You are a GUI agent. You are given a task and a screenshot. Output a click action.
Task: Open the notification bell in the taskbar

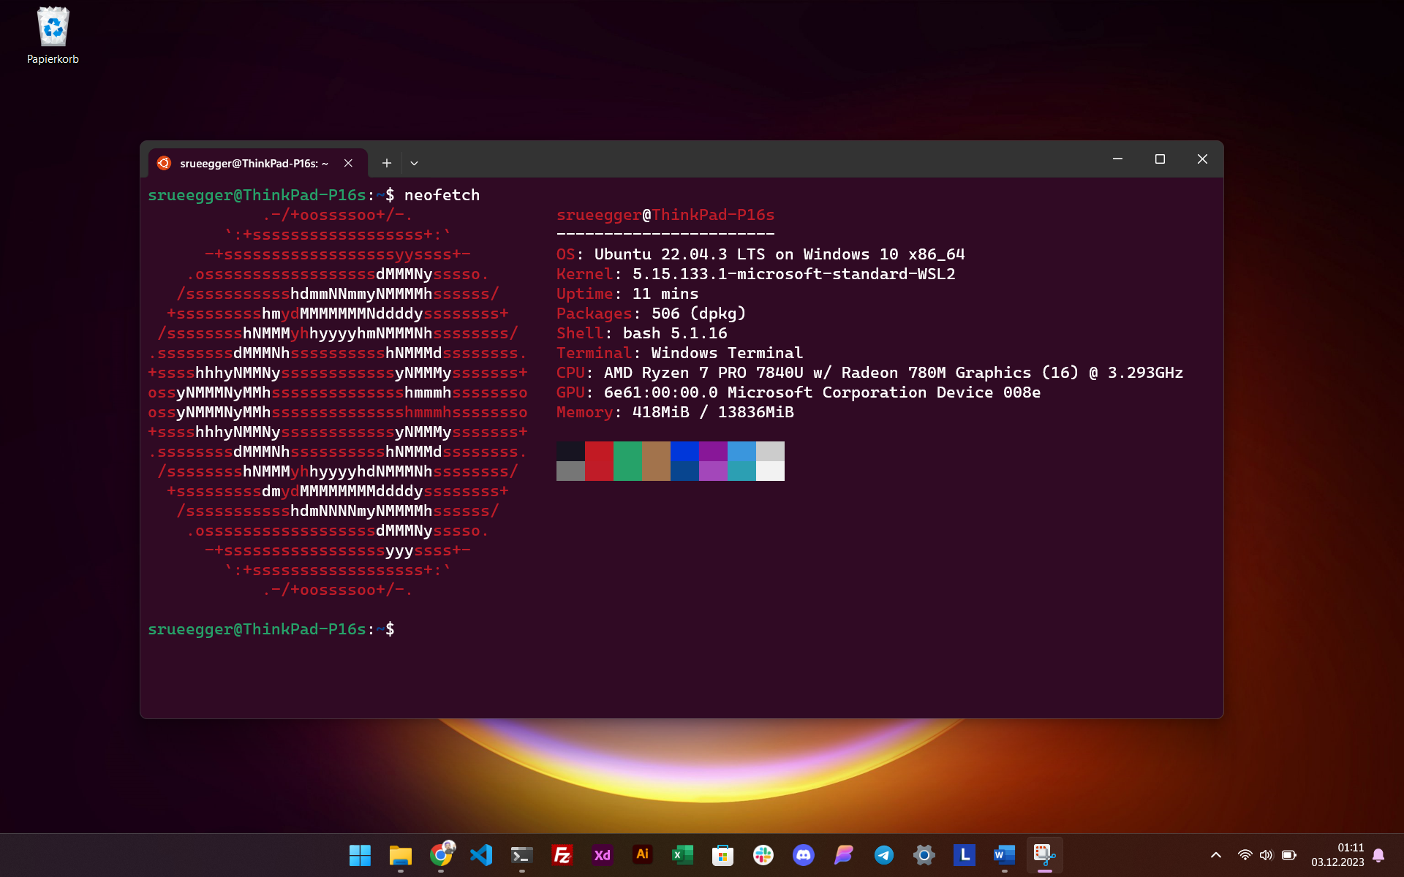[1379, 855]
